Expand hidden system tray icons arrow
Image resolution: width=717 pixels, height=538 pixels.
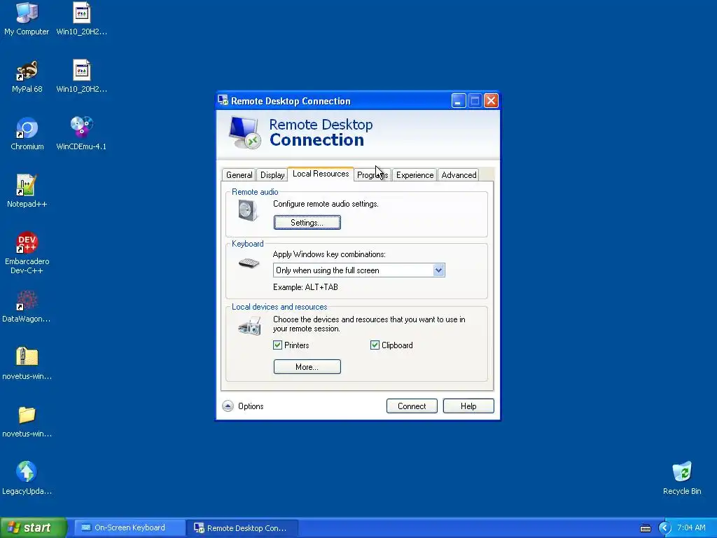click(x=664, y=528)
